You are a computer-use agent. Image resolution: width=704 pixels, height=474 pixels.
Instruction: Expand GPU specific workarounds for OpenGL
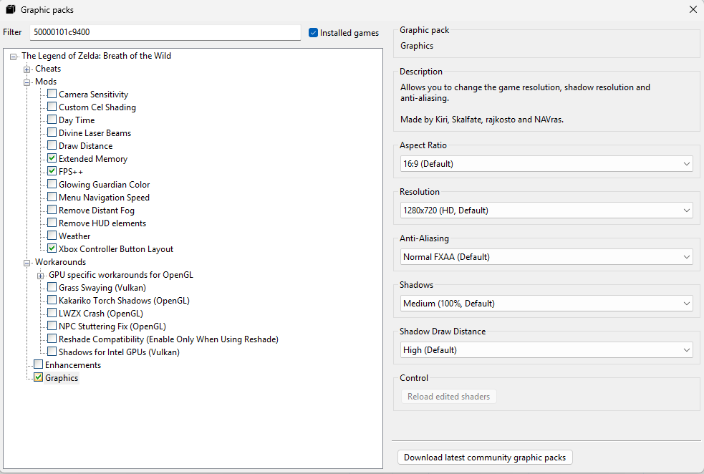40,276
